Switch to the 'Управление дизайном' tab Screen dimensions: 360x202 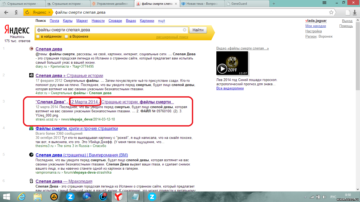click(x=112, y=4)
